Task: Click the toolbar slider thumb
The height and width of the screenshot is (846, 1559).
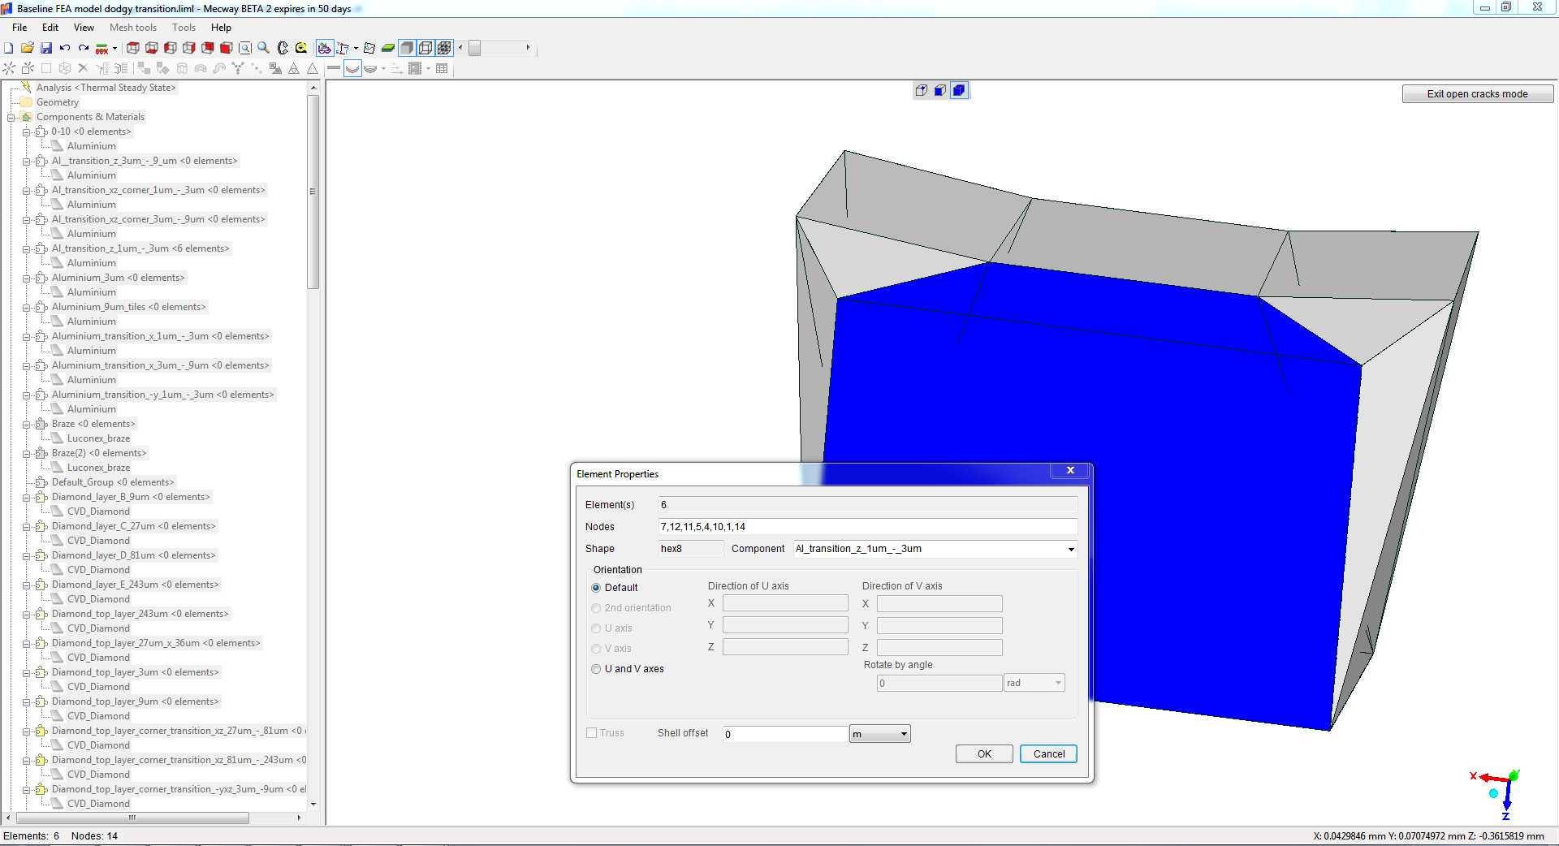Action: point(475,48)
